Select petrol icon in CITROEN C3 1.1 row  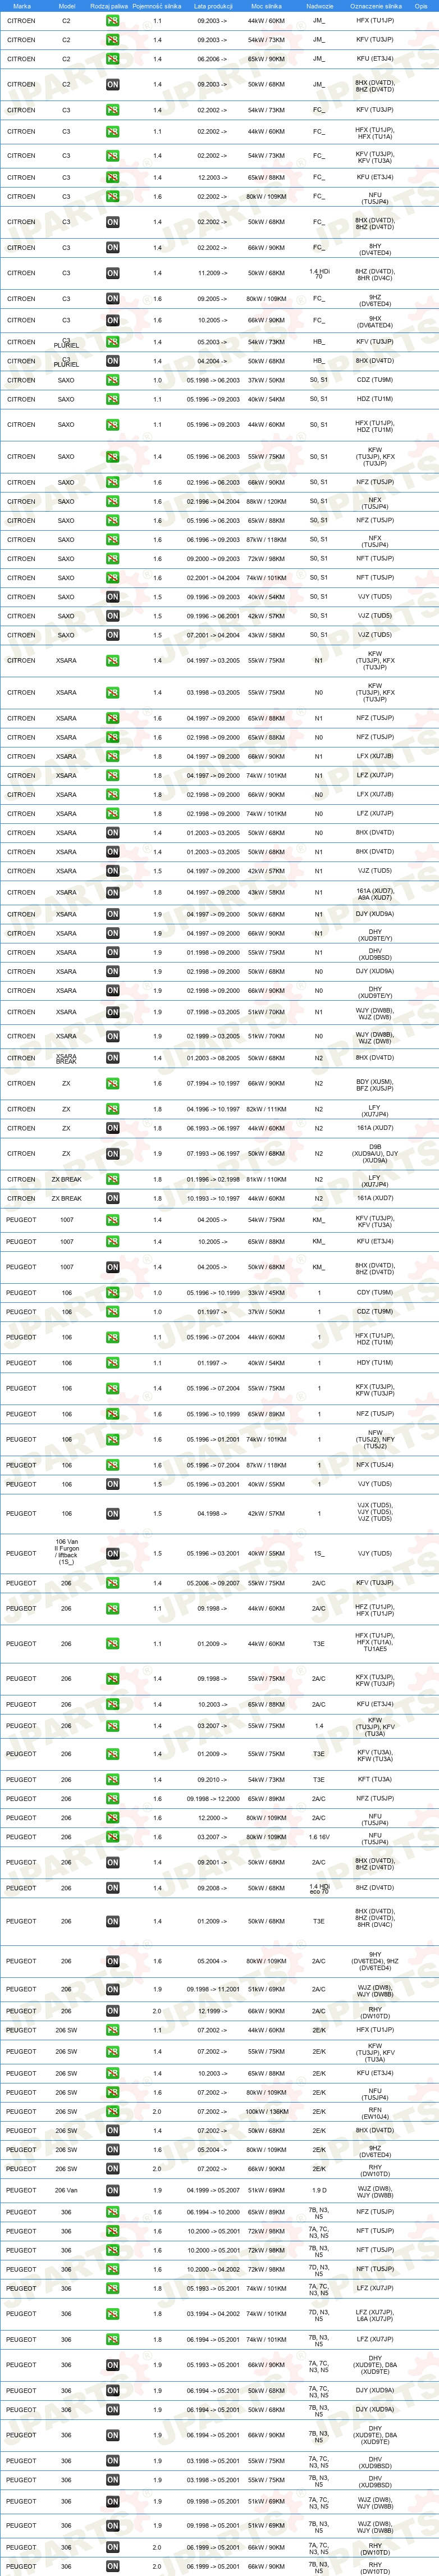[x=112, y=132]
